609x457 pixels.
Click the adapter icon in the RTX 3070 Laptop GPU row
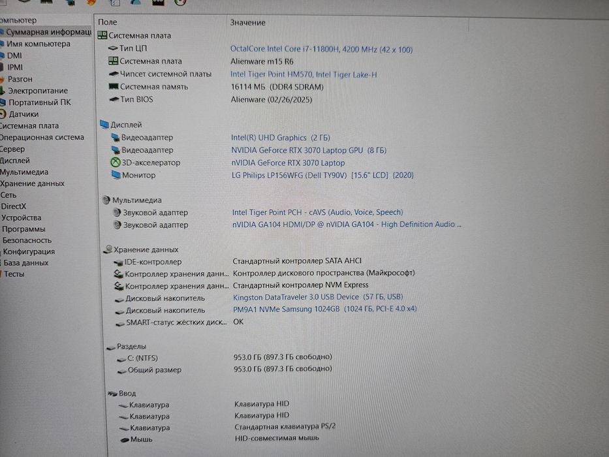(116, 150)
